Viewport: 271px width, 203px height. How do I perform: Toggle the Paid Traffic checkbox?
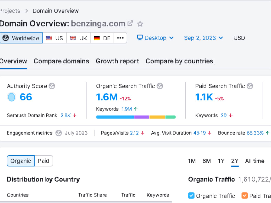[244, 196]
